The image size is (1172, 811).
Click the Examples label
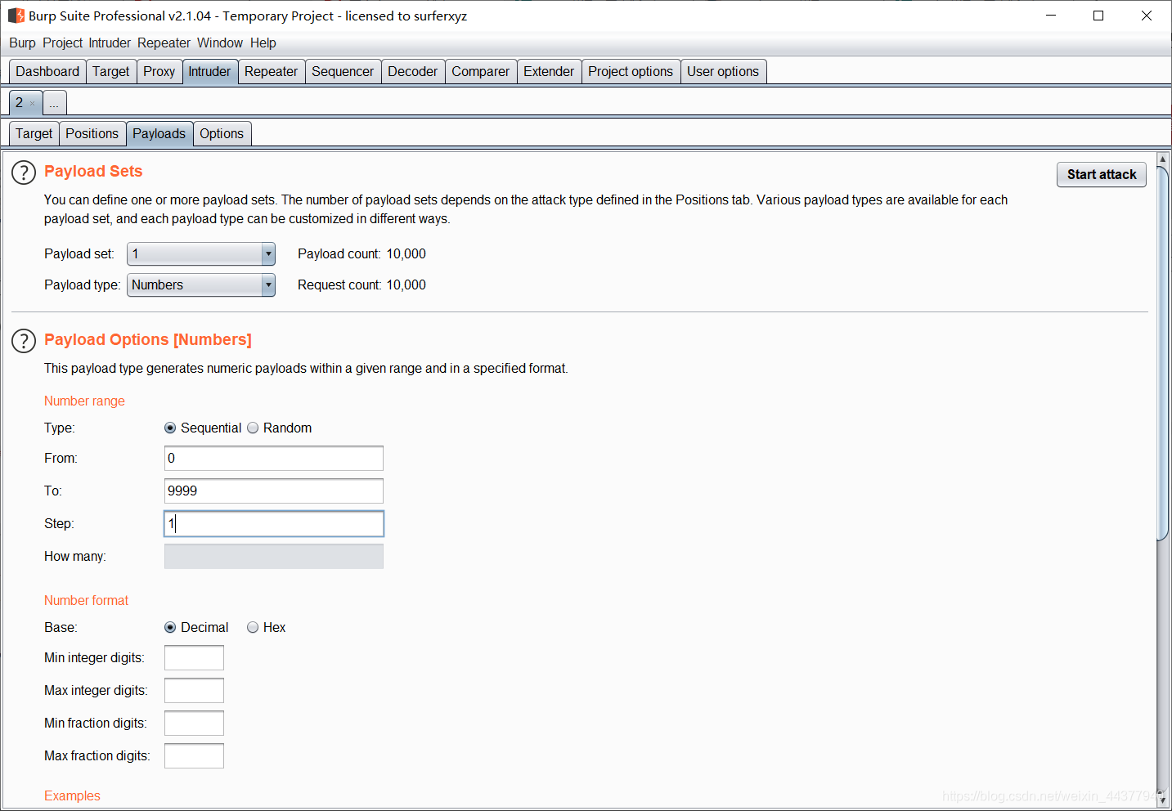point(72,795)
